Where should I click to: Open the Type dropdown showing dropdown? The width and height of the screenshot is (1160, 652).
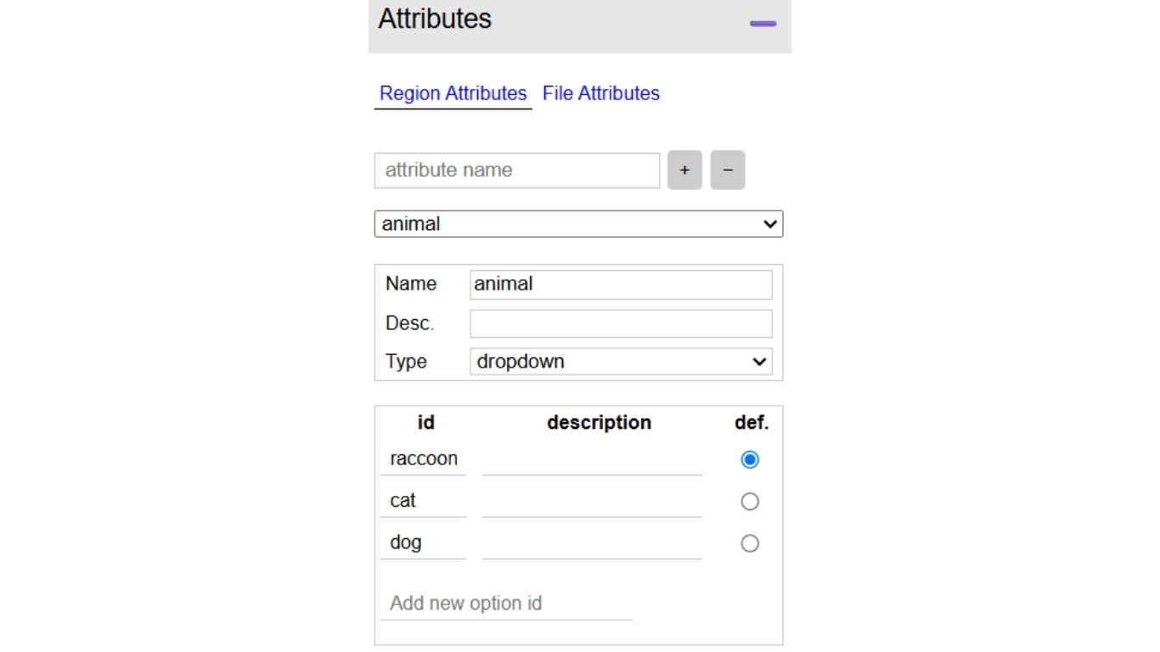tap(621, 362)
